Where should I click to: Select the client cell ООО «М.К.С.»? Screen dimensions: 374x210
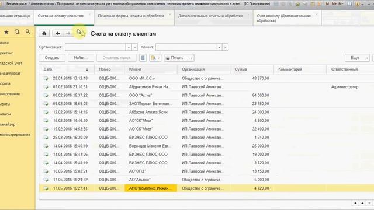pyautogui.click(x=151, y=78)
